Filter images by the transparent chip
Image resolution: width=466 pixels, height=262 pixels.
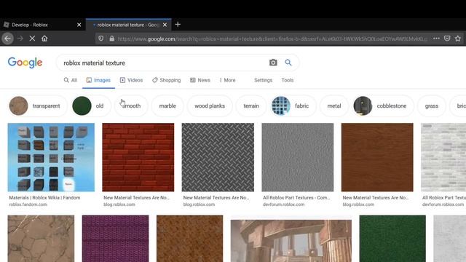[38, 106]
